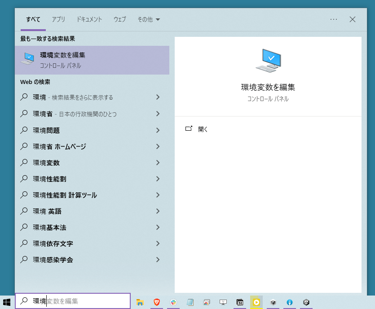Open File Explorer from the taskbar
Screen dimensions: 375x309
140,302
